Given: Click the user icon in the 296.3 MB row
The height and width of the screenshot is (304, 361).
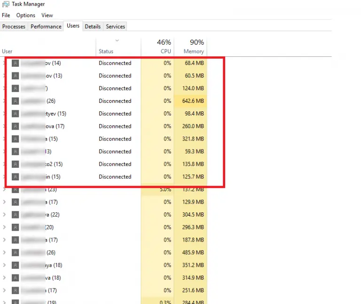Looking at the screenshot, I should click(15, 227).
